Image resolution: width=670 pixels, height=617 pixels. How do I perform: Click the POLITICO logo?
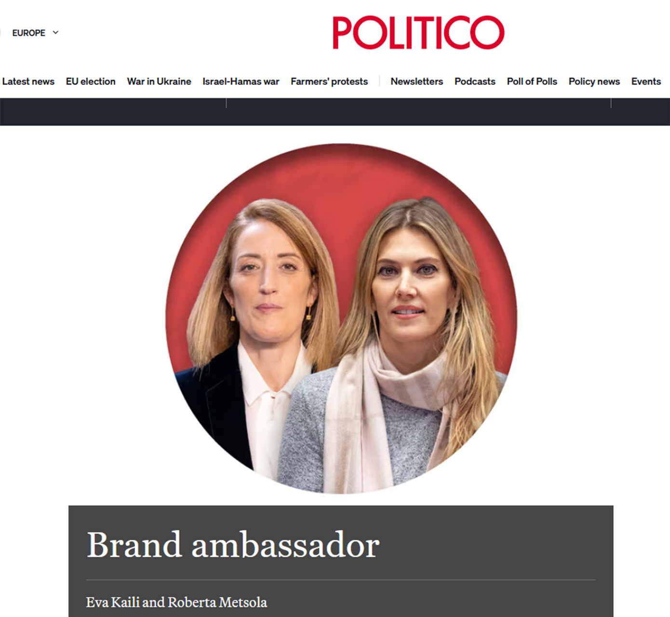pos(418,32)
